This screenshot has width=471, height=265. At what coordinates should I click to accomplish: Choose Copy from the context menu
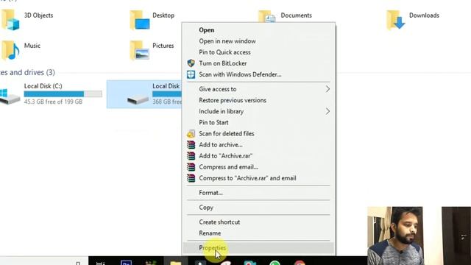[258, 208]
